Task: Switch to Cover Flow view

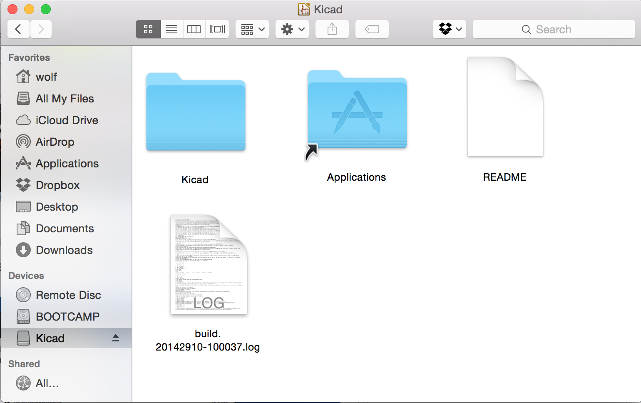Action: point(217,29)
